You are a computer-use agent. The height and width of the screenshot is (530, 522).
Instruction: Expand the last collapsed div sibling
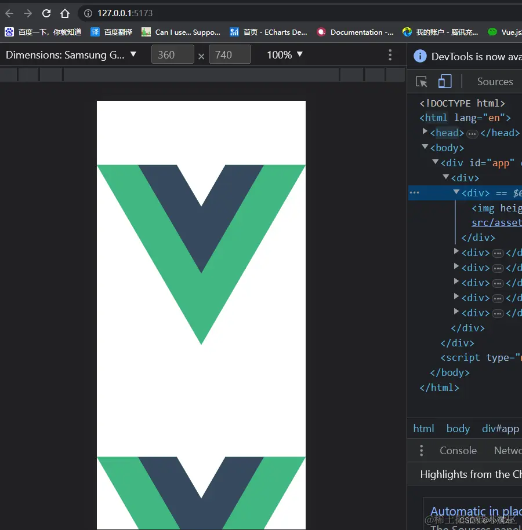coord(456,311)
